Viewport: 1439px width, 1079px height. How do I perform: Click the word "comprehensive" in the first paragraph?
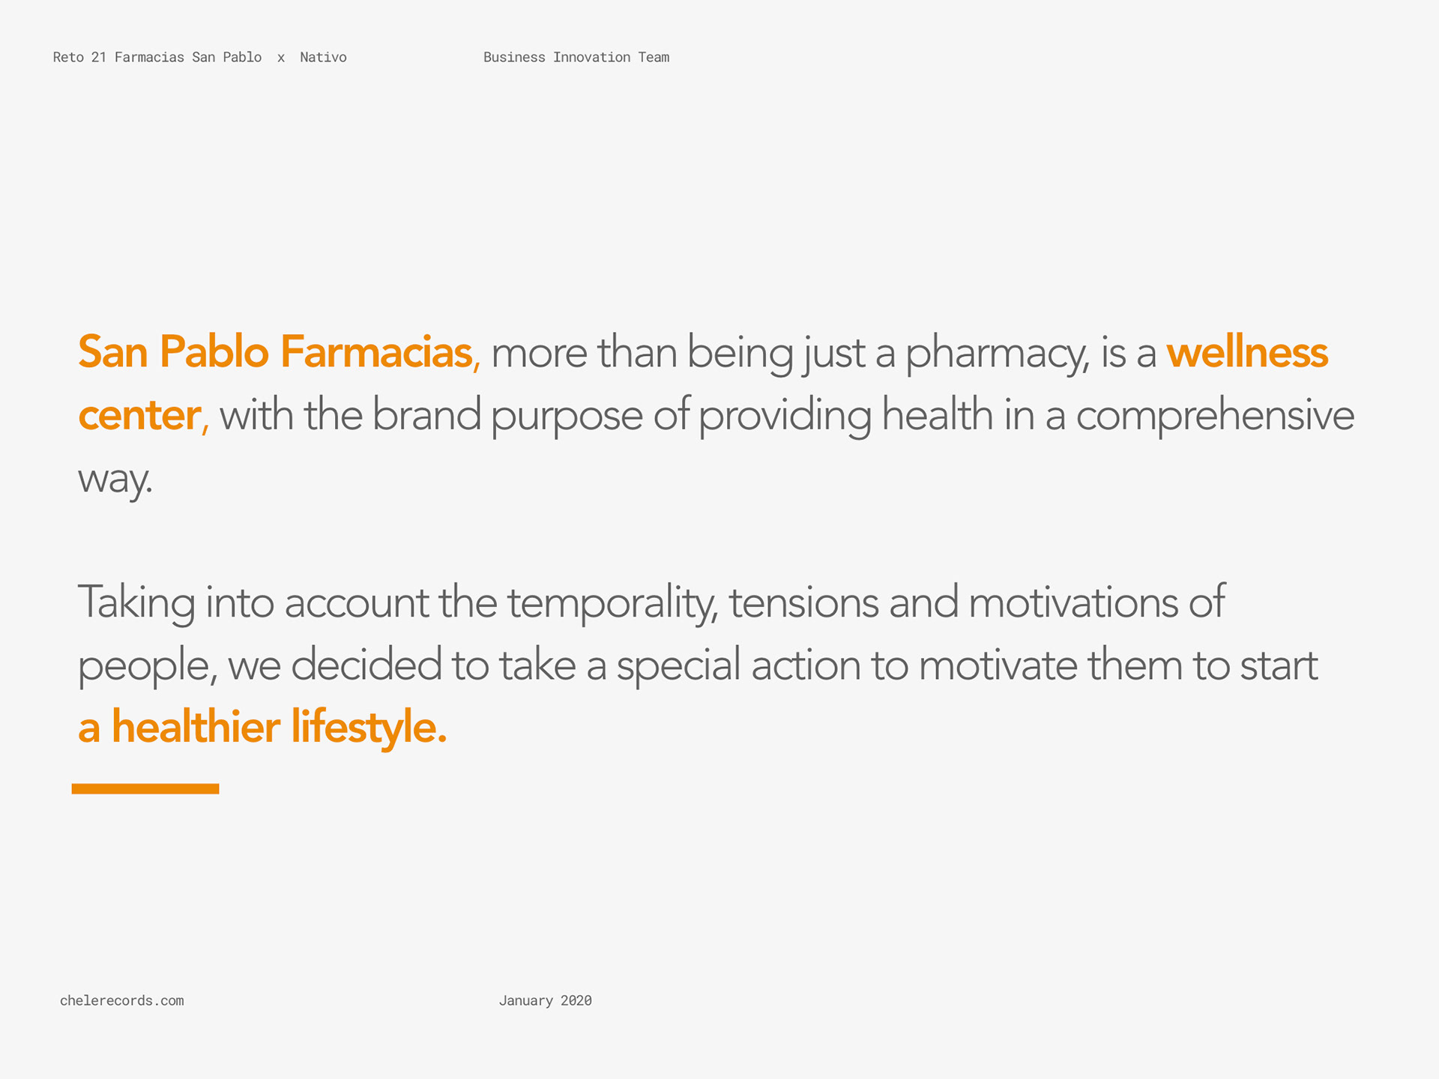(x=1215, y=416)
